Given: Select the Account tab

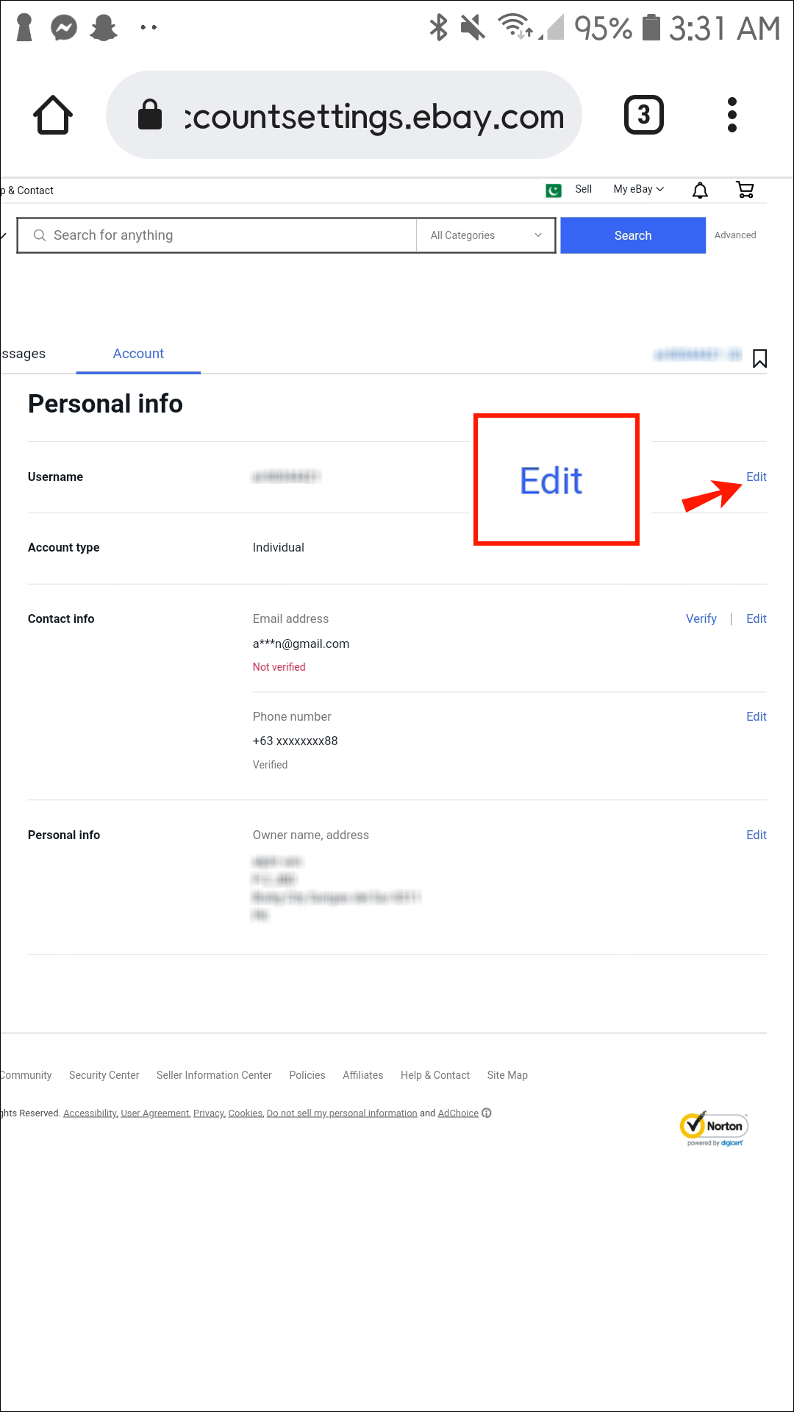Looking at the screenshot, I should click(x=138, y=354).
